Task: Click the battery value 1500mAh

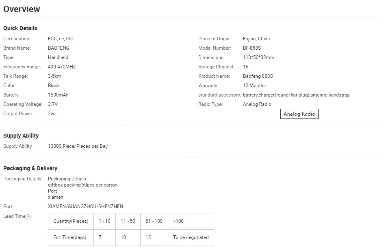Action: (59, 95)
